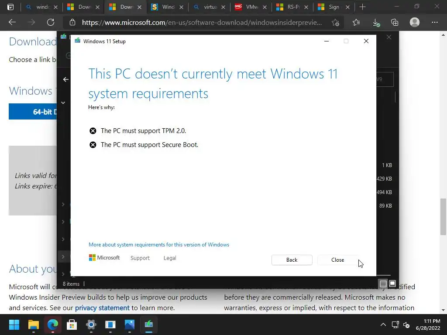Close the Windows 11 Setup window
The height and width of the screenshot is (335, 447).
366,41
